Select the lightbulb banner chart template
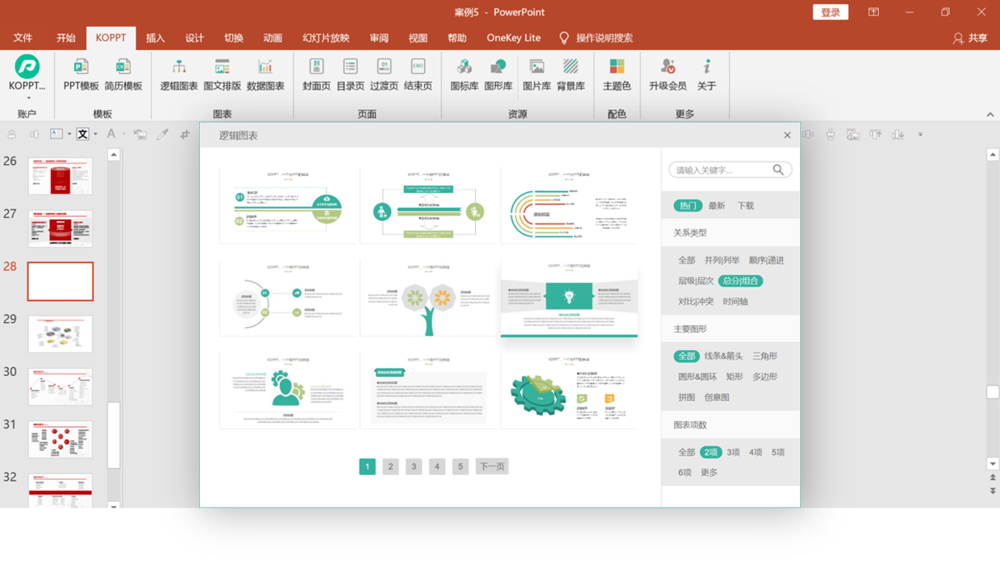 pos(569,298)
